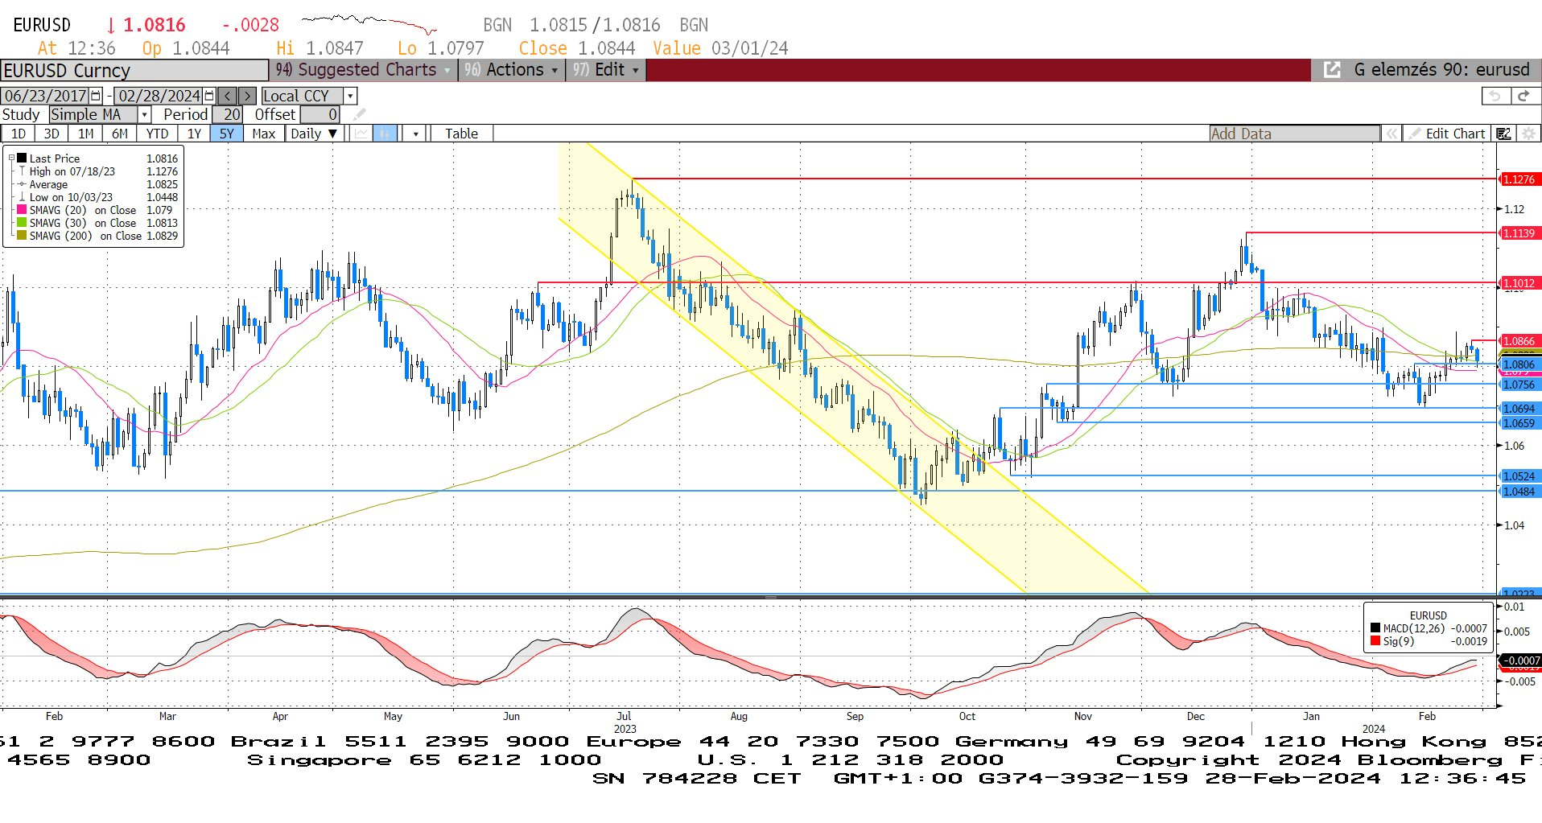1542x823 pixels.
Task: Click the Edit Chart button
Action: point(1446,134)
